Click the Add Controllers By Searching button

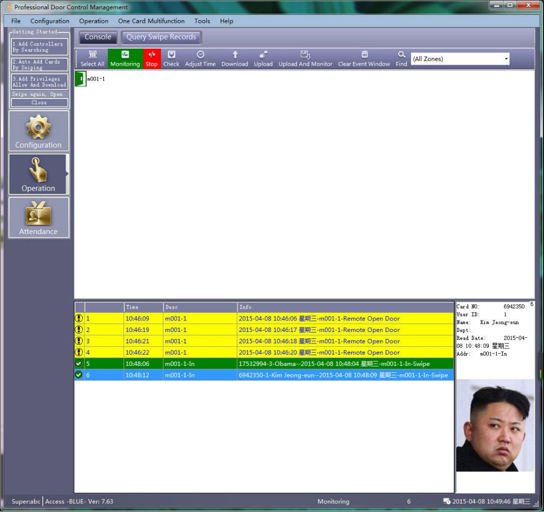pos(38,48)
